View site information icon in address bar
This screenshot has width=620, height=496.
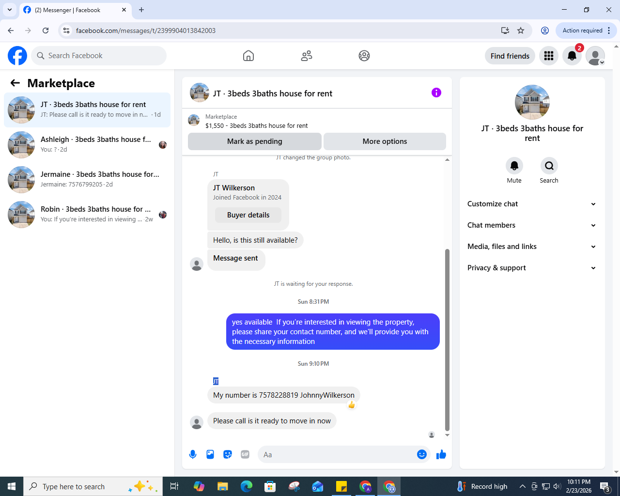point(67,31)
